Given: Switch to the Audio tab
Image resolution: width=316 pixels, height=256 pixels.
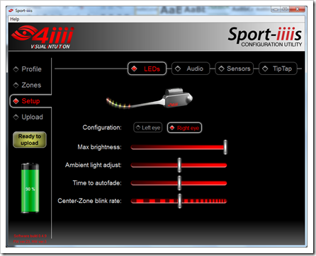Looking at the screenshot, I should [x=191, y=69].
